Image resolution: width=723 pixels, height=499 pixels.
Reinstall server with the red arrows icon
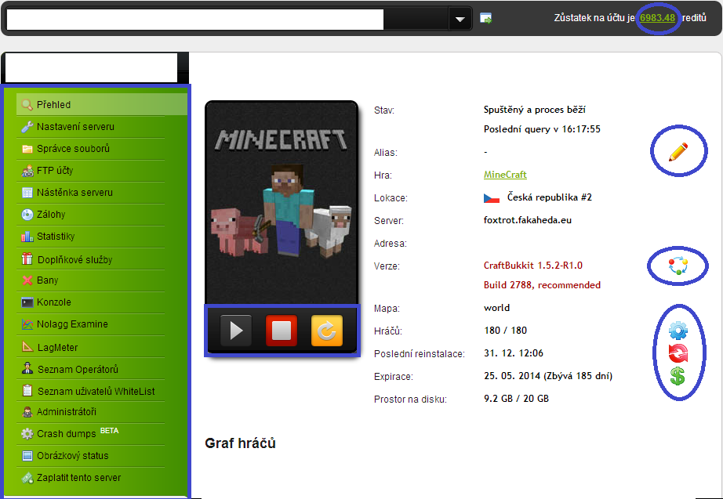tap(678, 353)
